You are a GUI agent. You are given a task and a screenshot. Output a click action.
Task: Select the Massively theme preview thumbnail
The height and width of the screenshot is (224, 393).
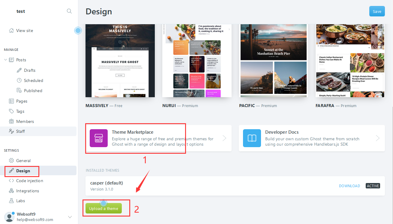pos(120,61)
